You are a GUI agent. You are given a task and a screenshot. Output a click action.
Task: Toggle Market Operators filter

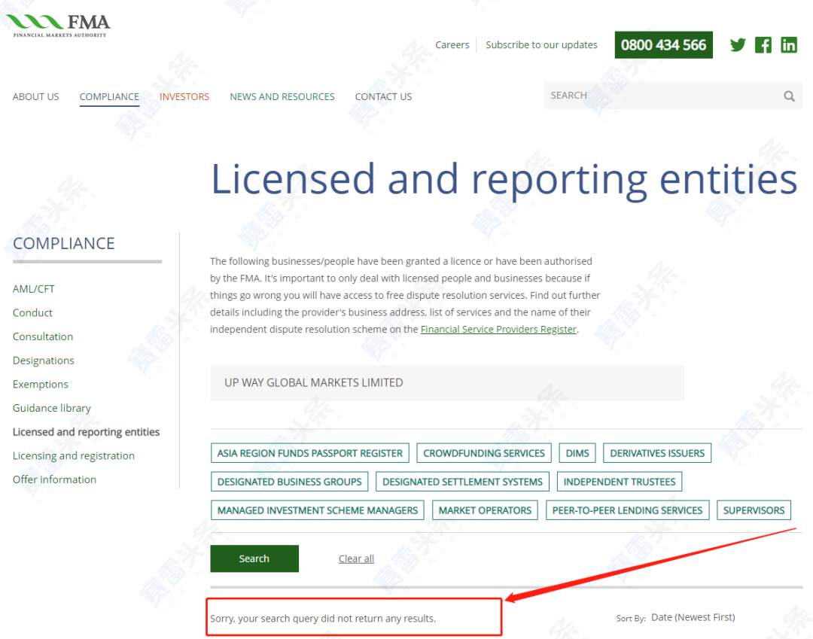(x=485, y=510)
